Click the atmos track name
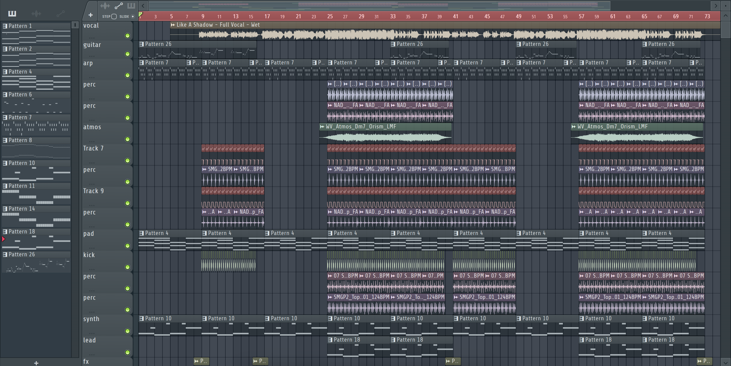This screenshot has height=366, width=731. tap(92, 127)
